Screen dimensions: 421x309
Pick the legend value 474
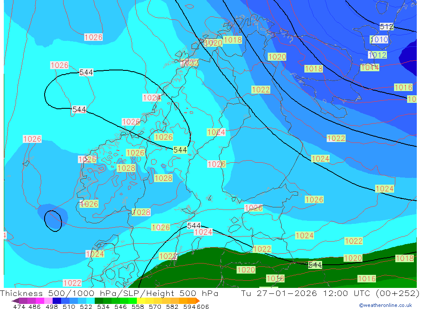pyautogui.click(x=19, y=306)
